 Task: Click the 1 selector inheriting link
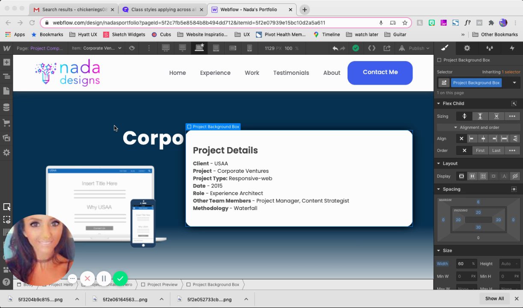point(511,72)
